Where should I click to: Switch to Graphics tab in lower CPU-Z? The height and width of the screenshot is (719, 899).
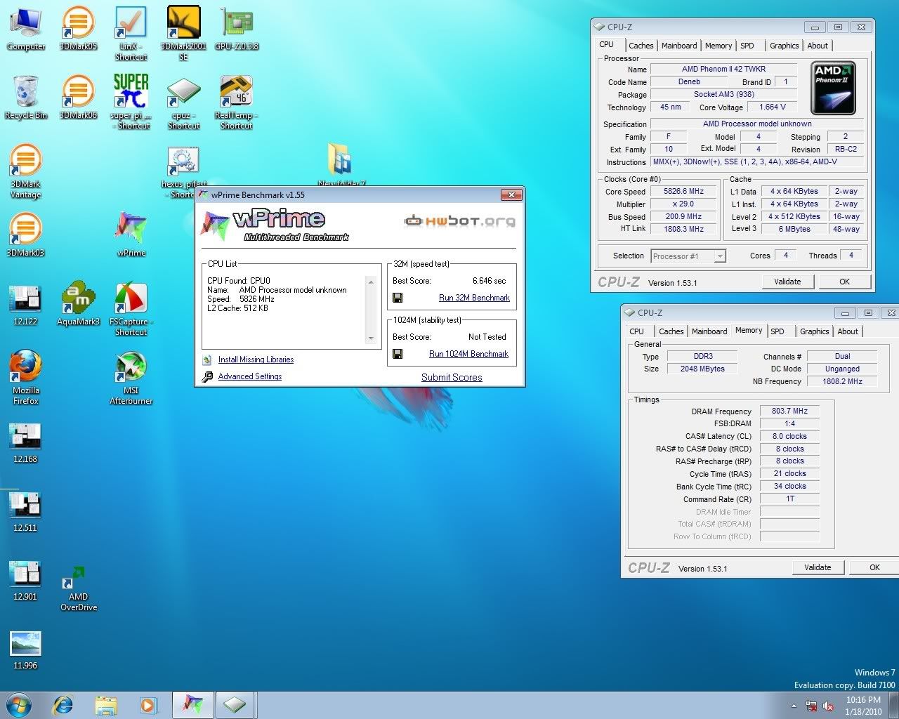pos(814,331)
